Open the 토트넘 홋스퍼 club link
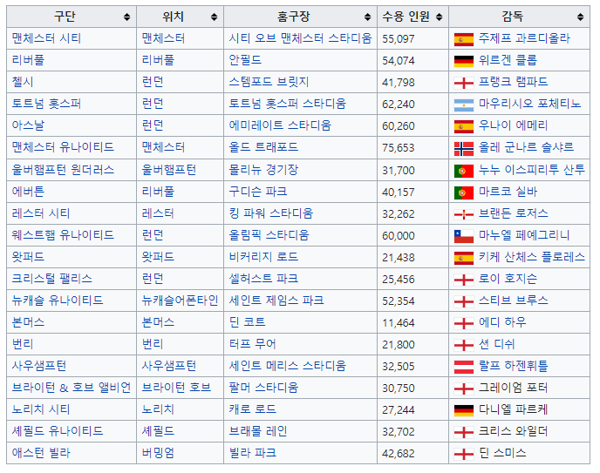Viewport: 600px width, 473px height. pyautogui.click(x=46, y=104)
